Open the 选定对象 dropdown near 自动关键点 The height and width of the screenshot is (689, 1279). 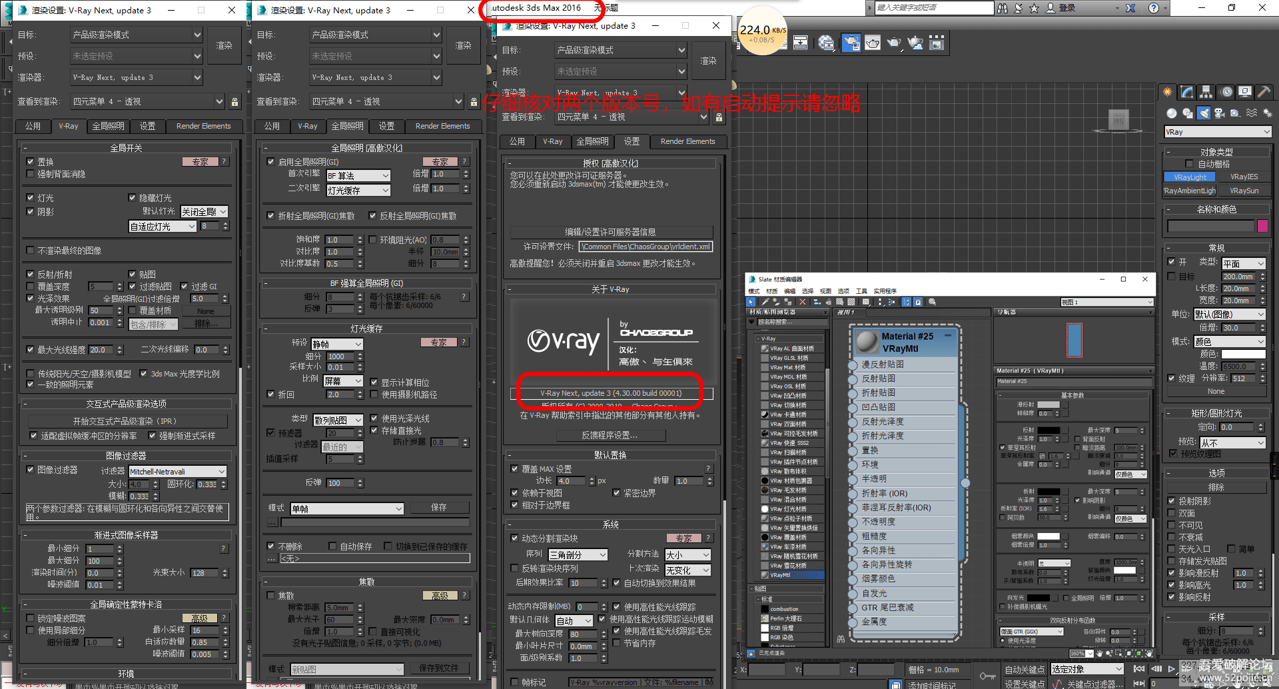click(1087, 669)
